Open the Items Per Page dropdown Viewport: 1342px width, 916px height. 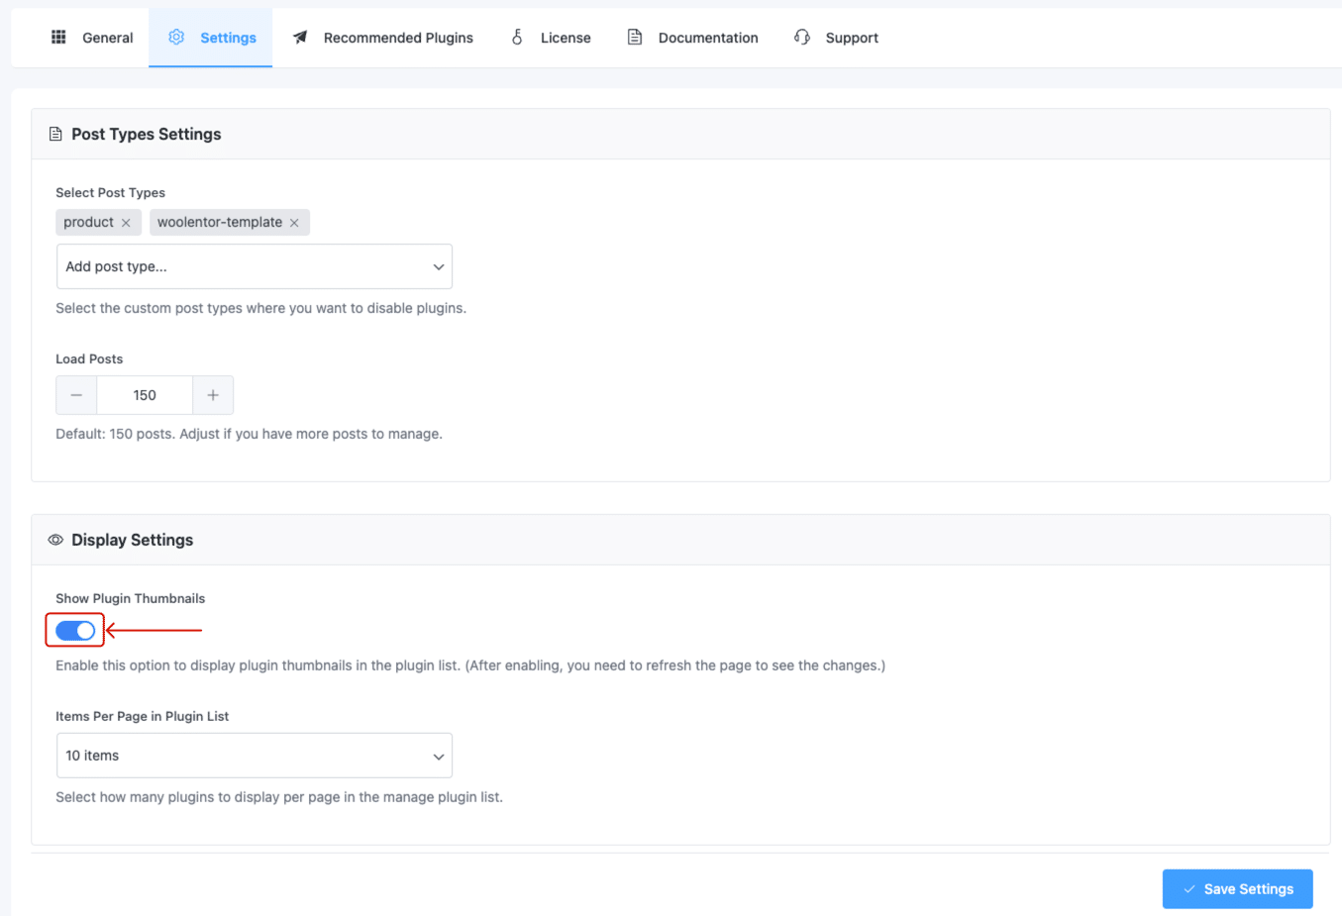click(254, 755)
